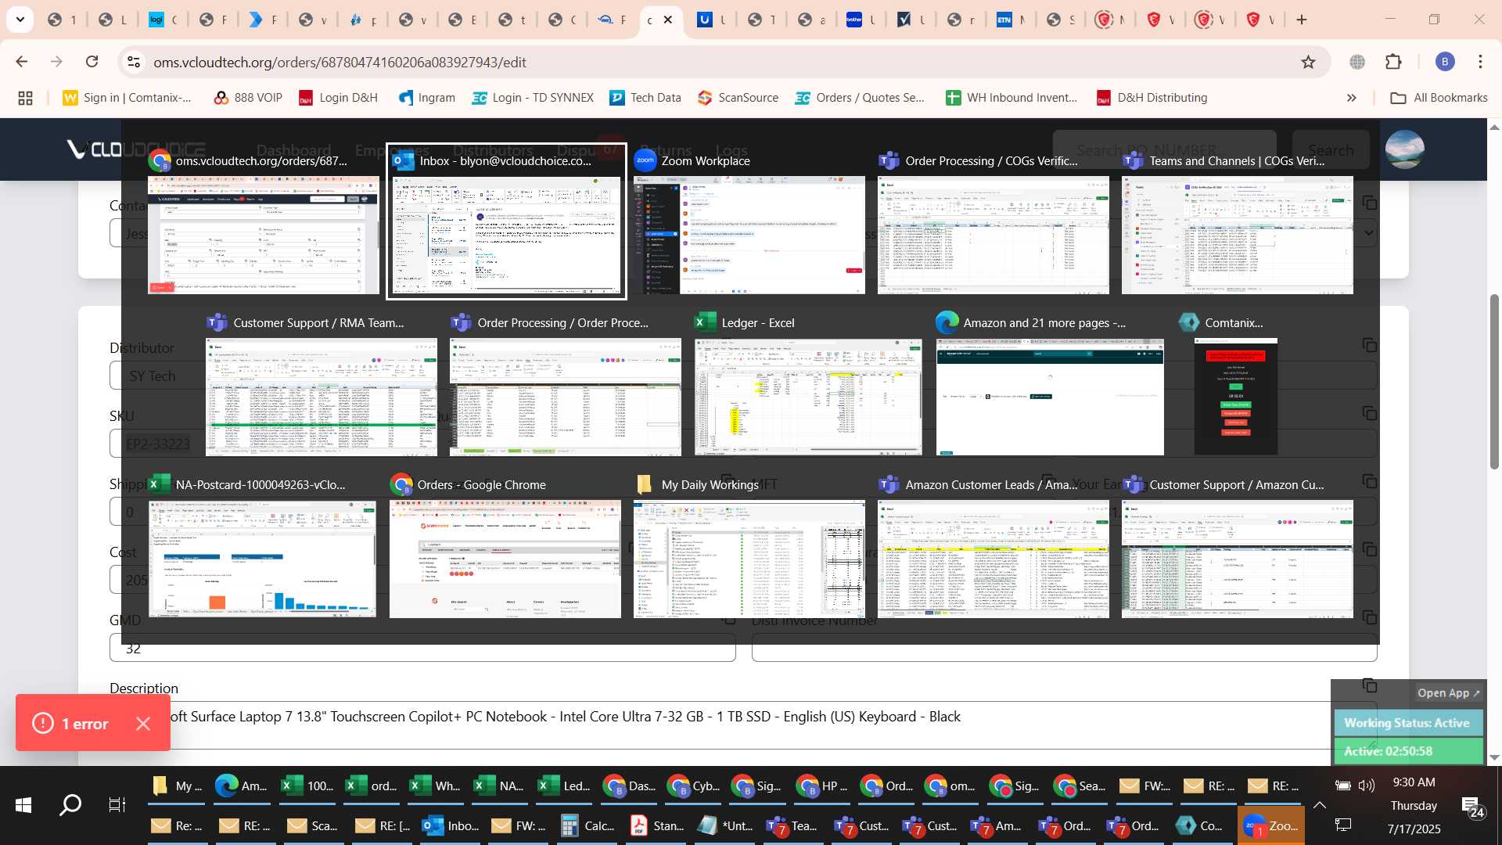1502x845 pixels.
Task: Click the page vertical scrollbar
Action: [1494, 382]
